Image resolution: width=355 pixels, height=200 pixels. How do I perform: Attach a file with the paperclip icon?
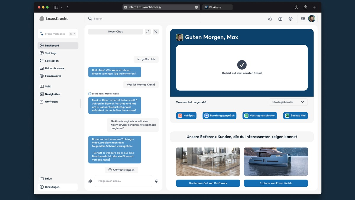pyautogui.click(x=90, y=181)
